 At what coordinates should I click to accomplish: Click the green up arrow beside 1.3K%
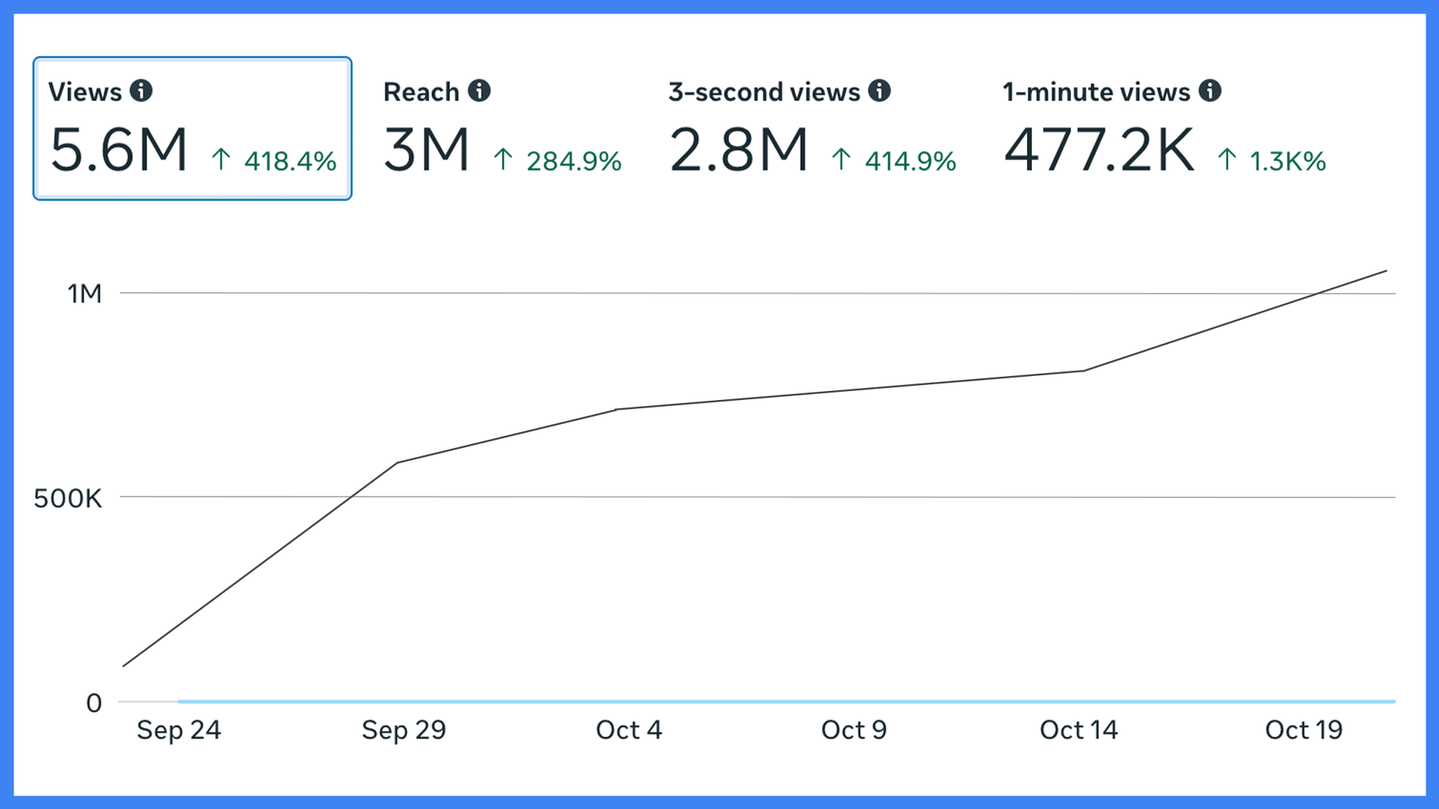point(1227,160)
